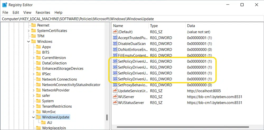Click the WUStatusServer string value icon

(115, 102)
